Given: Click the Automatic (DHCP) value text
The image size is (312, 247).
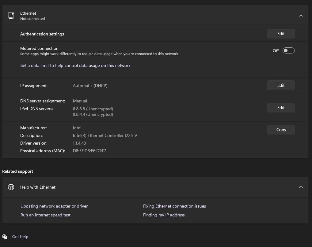Looking at the screenshot, I should 90,86.
